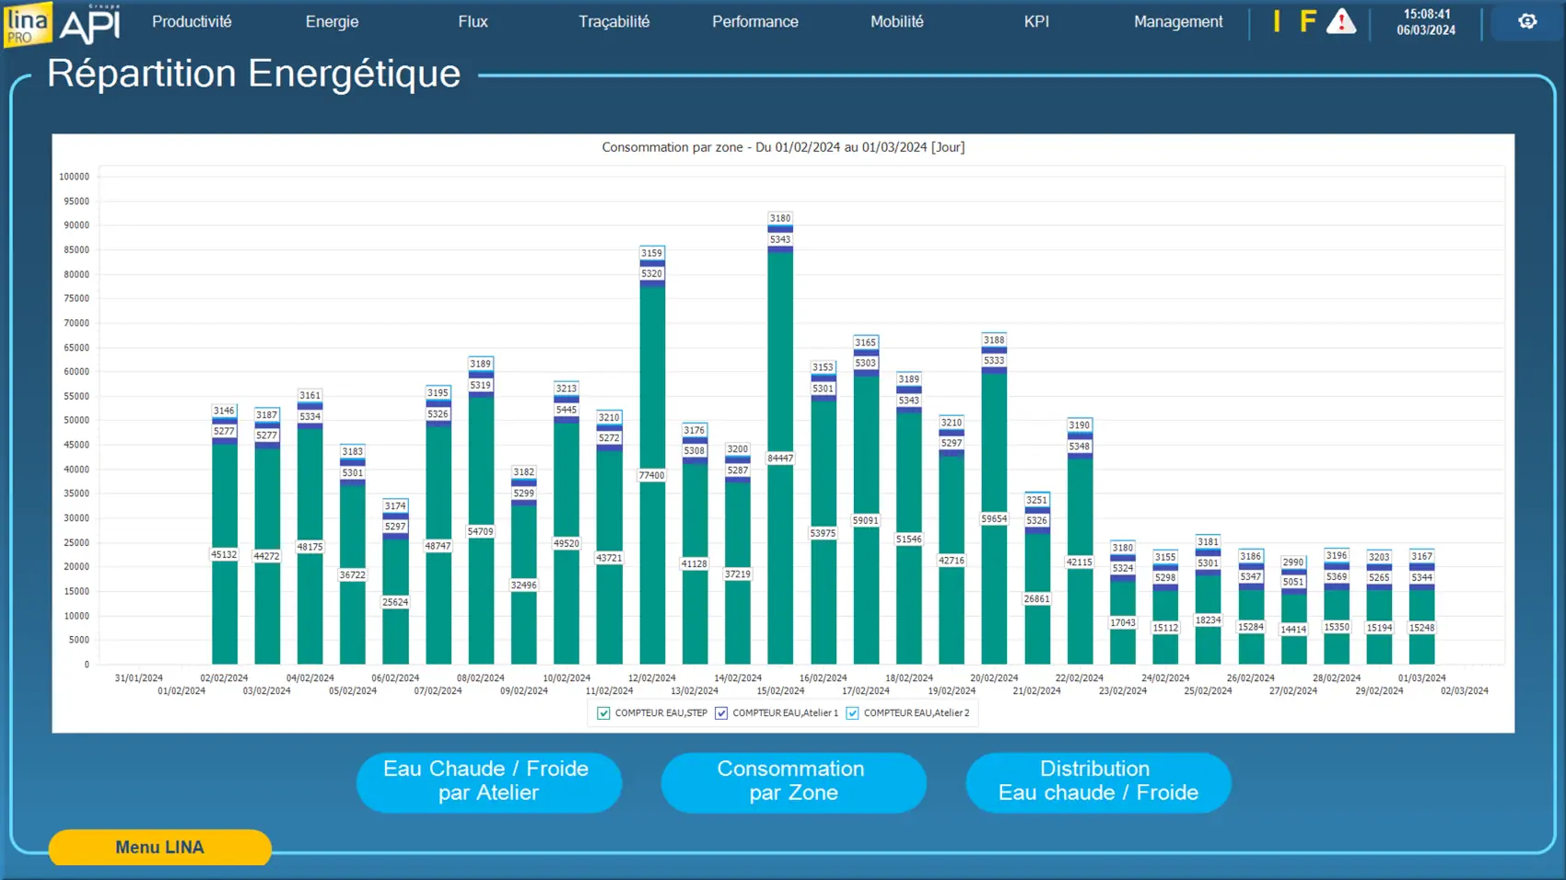Click the 15/02/2024 bar's 84447 value label
This screenshot has width=1566, height=880.
[x=780, y=458]
